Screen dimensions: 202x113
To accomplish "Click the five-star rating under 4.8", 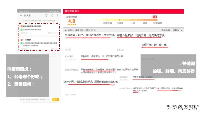I will click(72, 25).
